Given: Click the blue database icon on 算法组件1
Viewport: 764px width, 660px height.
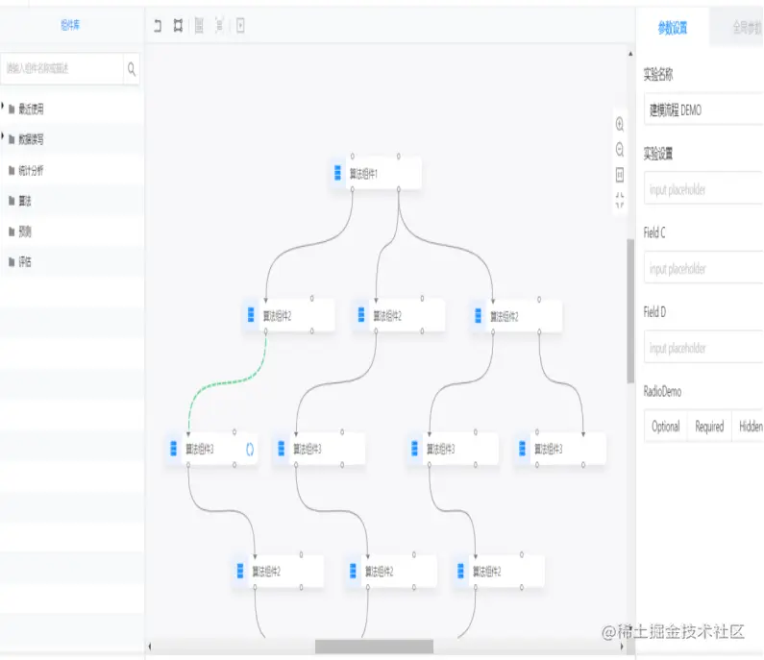Looking at the screenshot, I should 337,173.
